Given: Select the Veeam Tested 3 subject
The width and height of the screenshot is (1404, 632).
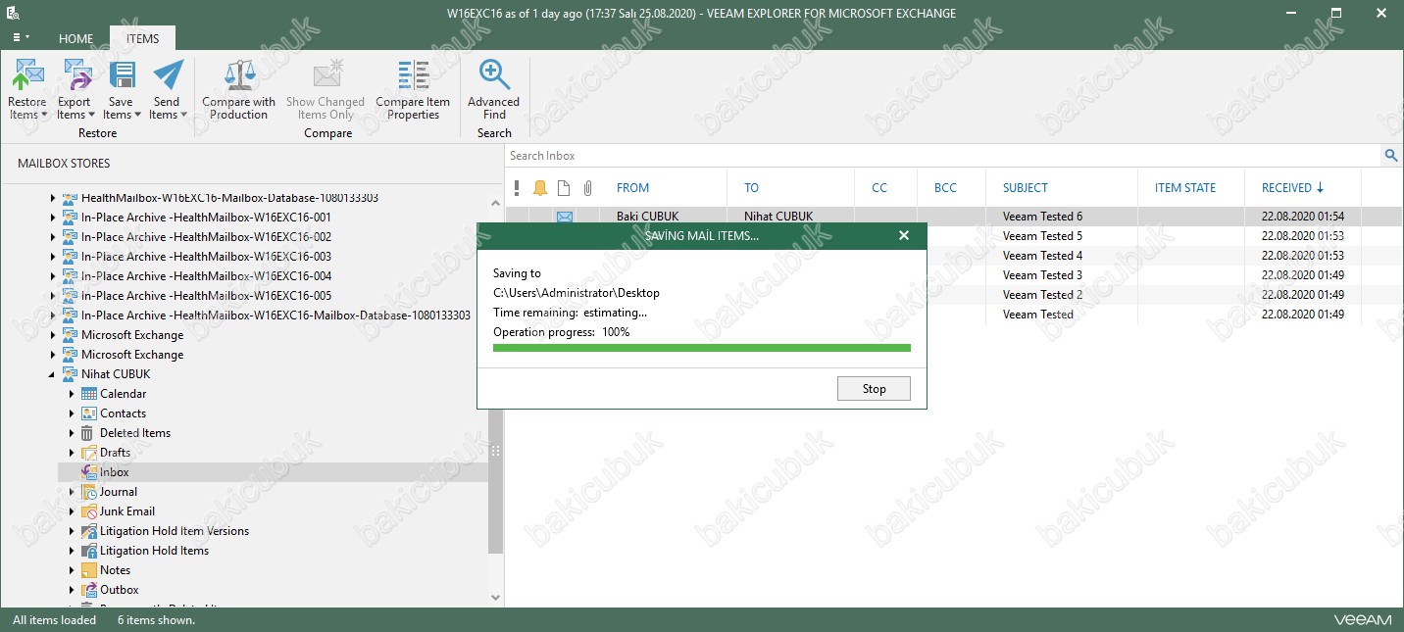Looking at the screenshot, I should [x=1042, y=275].
